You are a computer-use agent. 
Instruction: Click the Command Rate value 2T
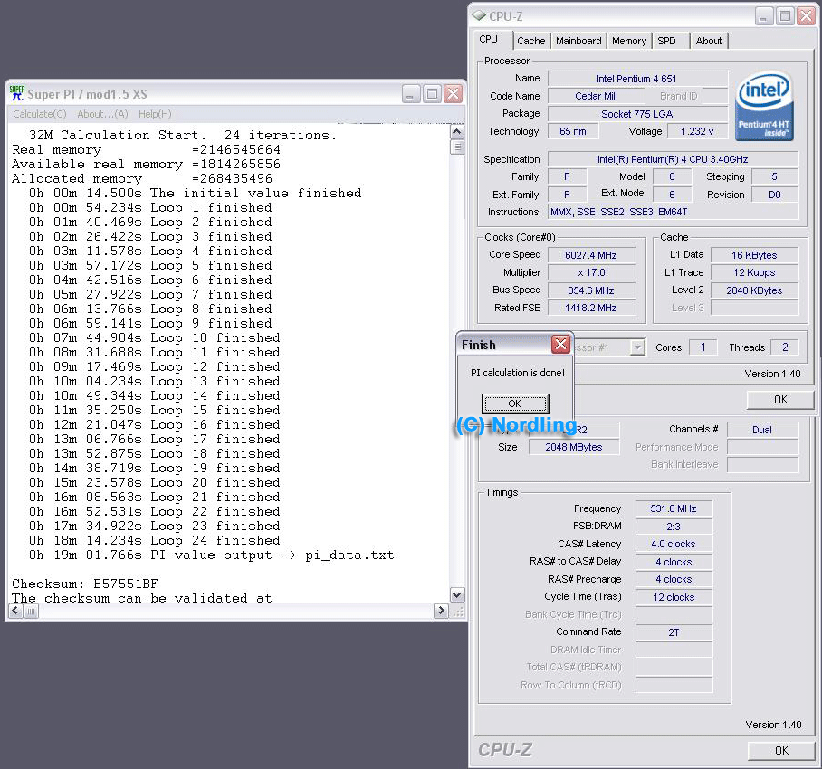click(x=674, y=632)
